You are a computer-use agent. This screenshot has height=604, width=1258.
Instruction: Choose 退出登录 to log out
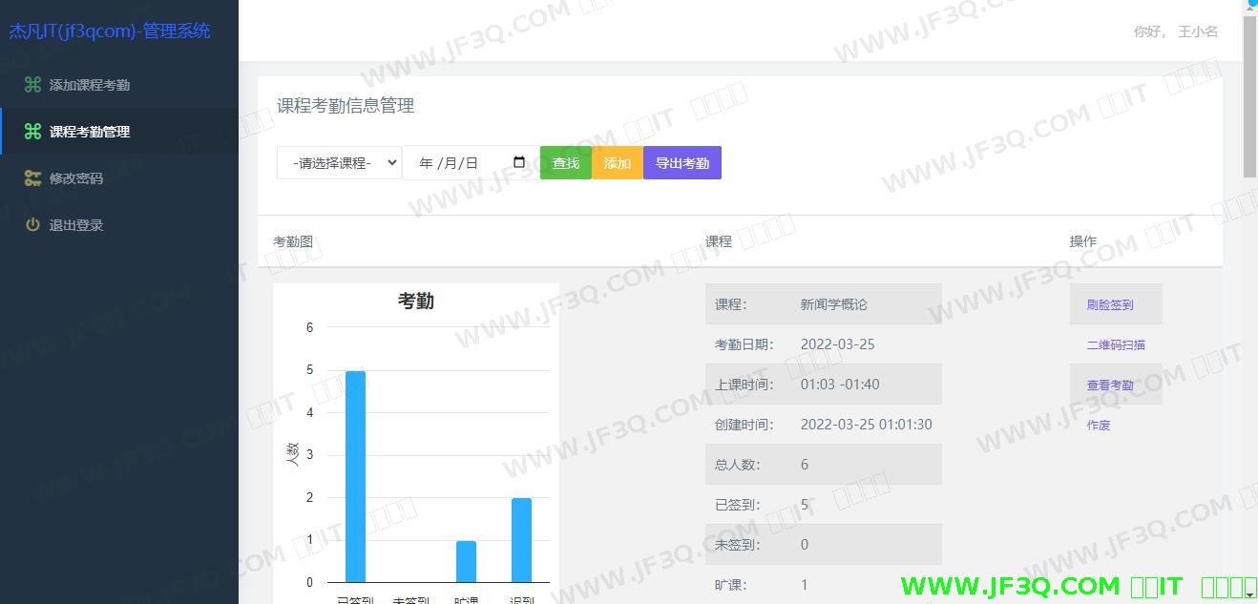[x=75, y=225]
